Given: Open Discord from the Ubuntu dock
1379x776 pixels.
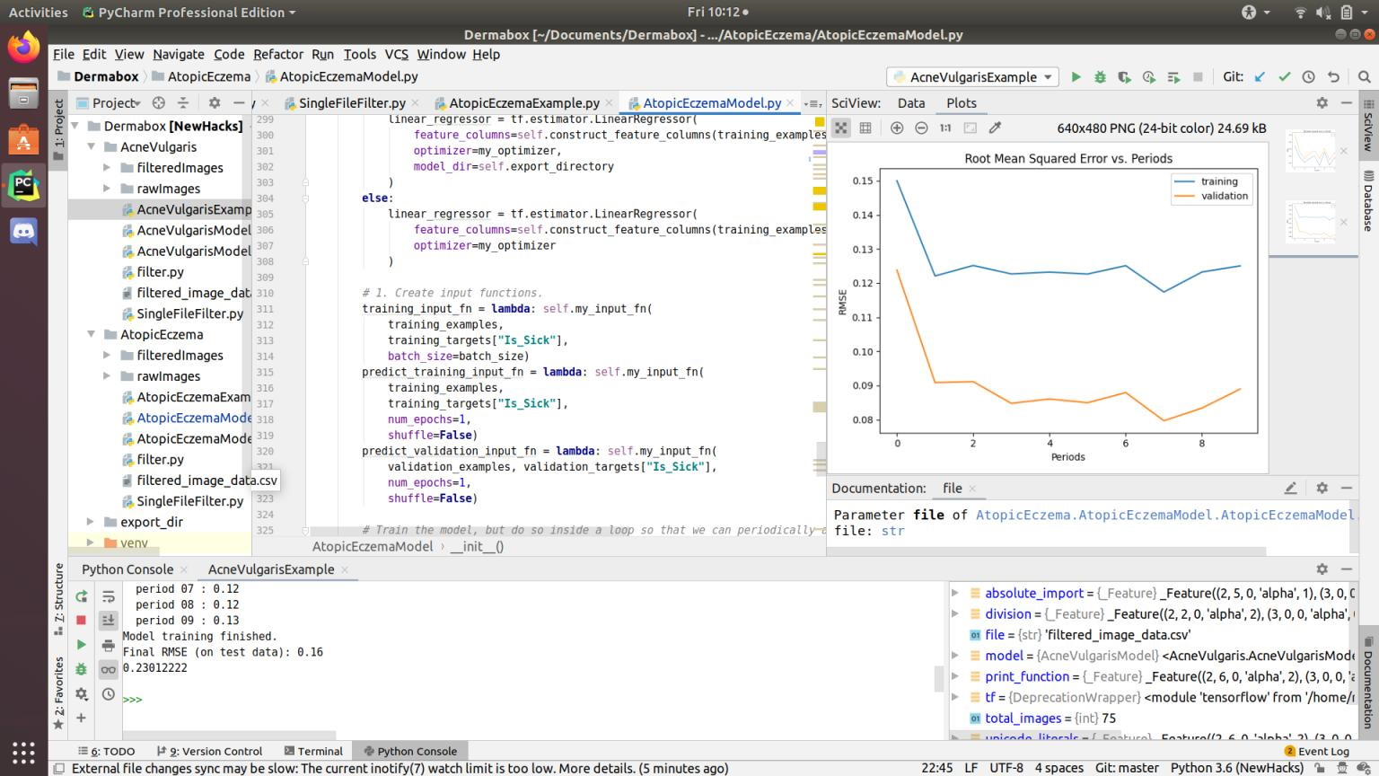Looking at the screenshot, I should coord(24,232).
